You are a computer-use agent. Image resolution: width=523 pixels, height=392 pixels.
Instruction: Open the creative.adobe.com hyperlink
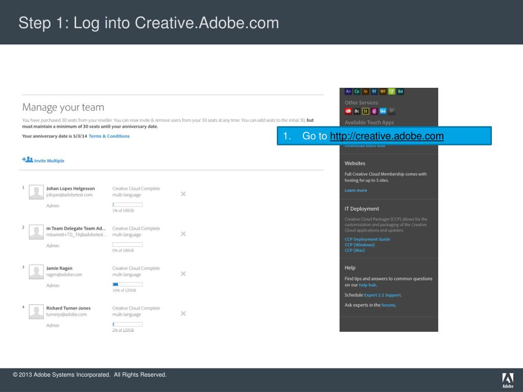point(387,136)
